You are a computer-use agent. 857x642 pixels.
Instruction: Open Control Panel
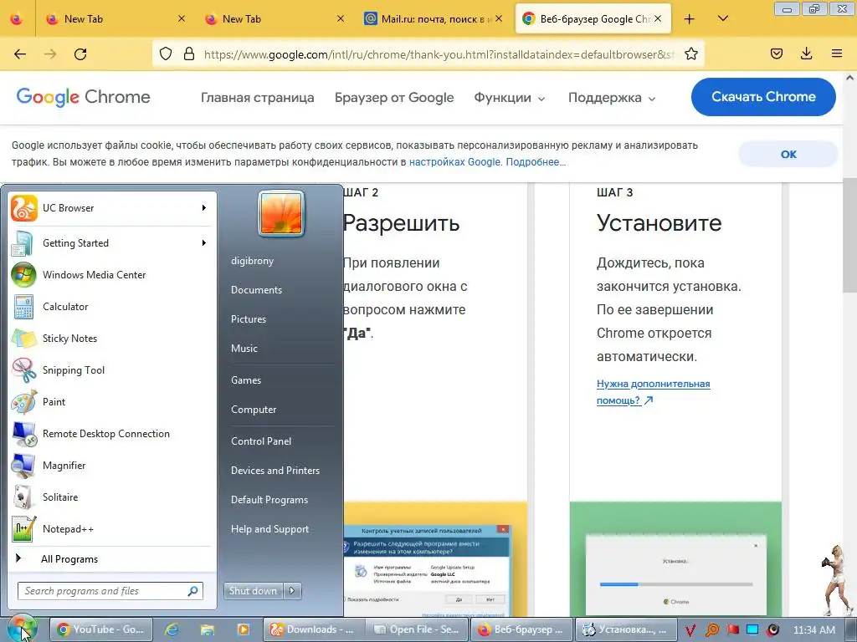coord(261,441)
